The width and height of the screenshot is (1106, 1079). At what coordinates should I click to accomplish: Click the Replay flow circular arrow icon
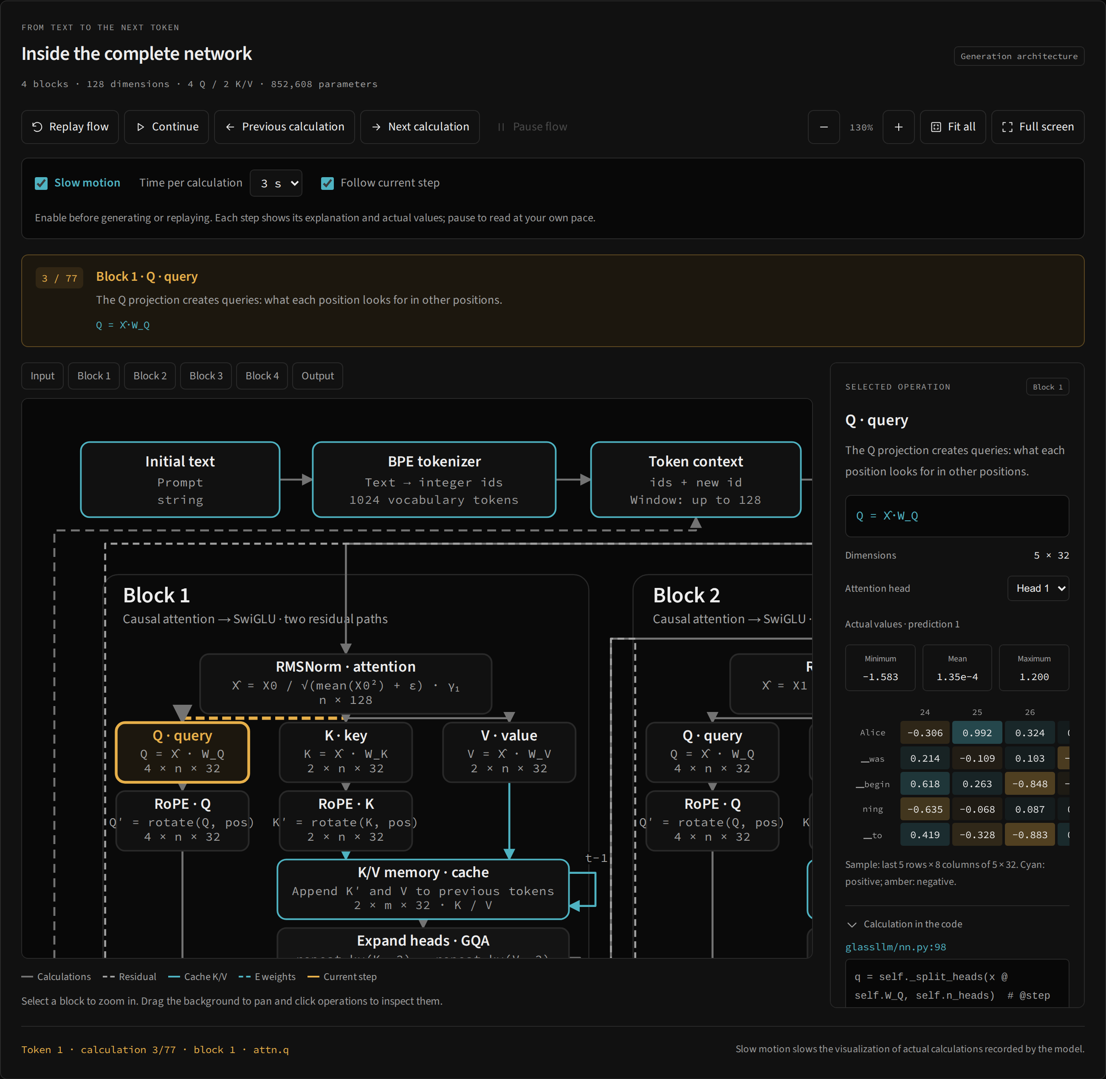[x=37, y=127]
